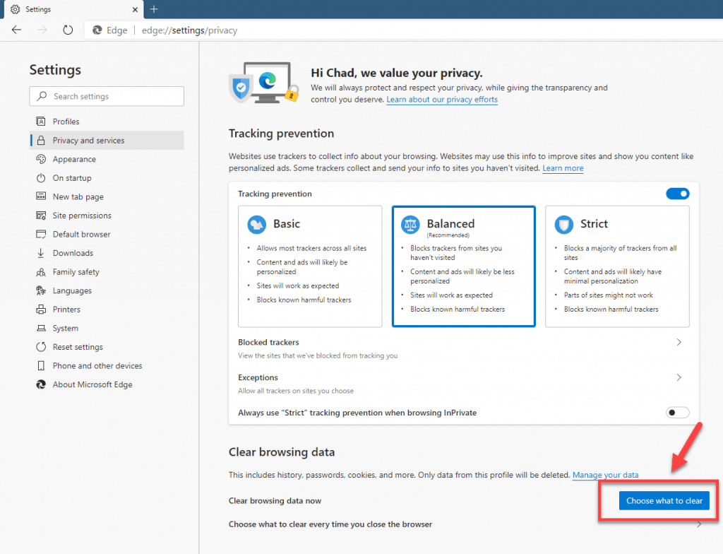Open the Family safety section
Image resolution: width=723 pixels, height=554 pixels.
pyautogui.click(x=75, y=271)
